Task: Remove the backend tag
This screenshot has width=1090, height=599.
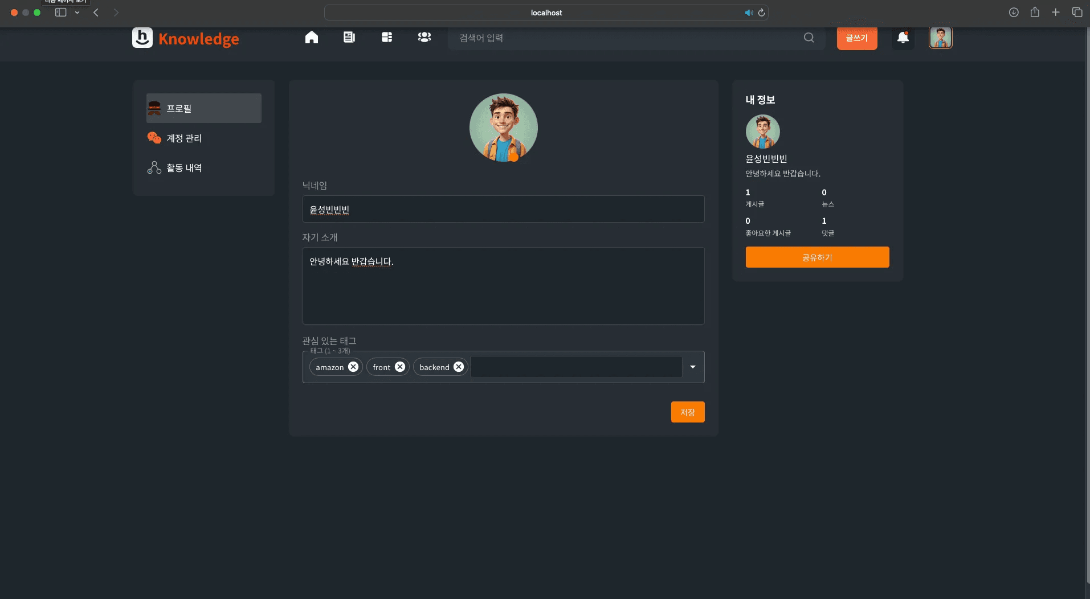Action: [x=459, y=367]
